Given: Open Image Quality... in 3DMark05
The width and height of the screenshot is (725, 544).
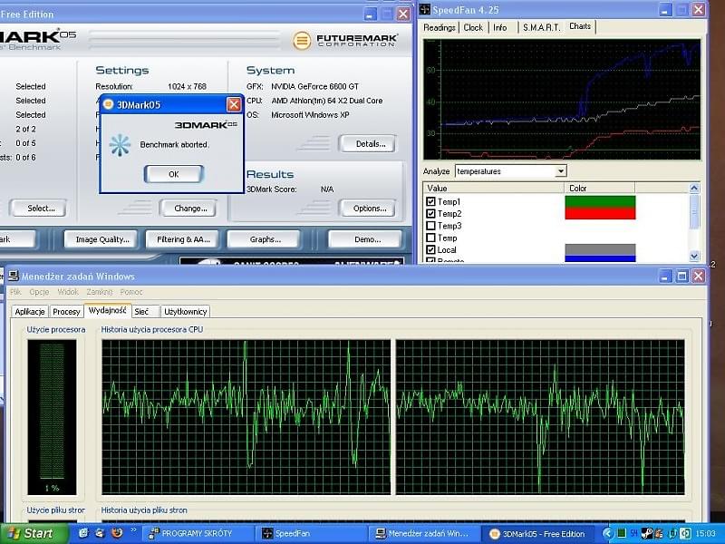Looking at the screenshot, I should tap(101, 239).
